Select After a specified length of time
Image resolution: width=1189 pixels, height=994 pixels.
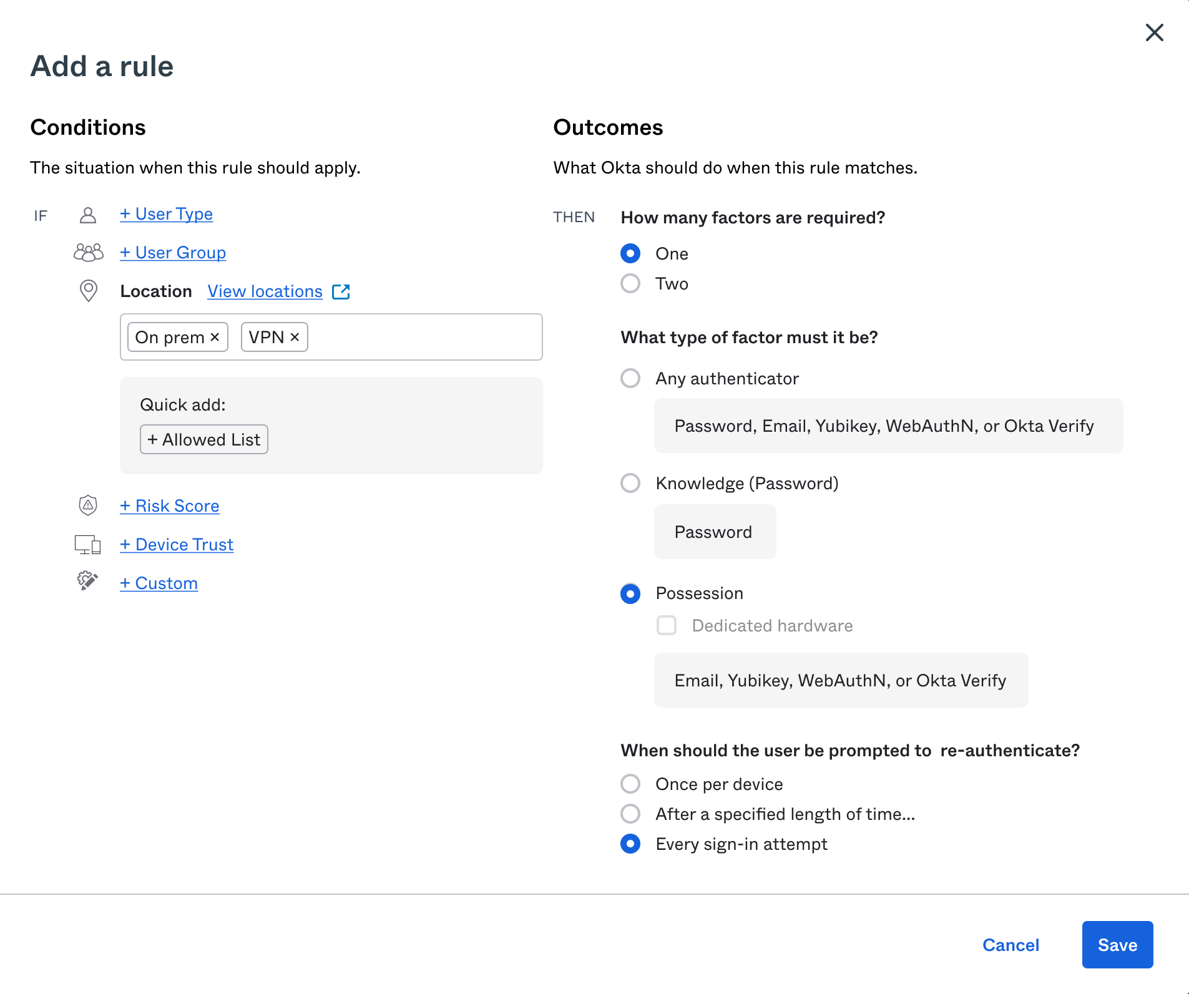pos(630,814)
